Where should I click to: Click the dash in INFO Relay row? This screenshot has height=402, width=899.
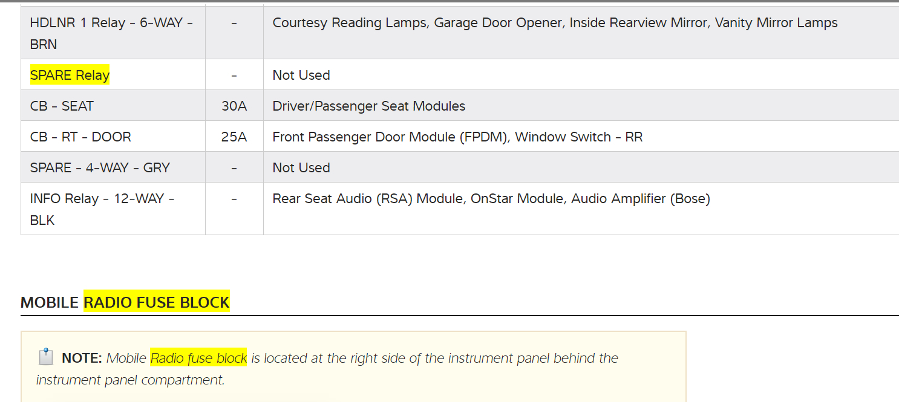(x=234, y=198)
